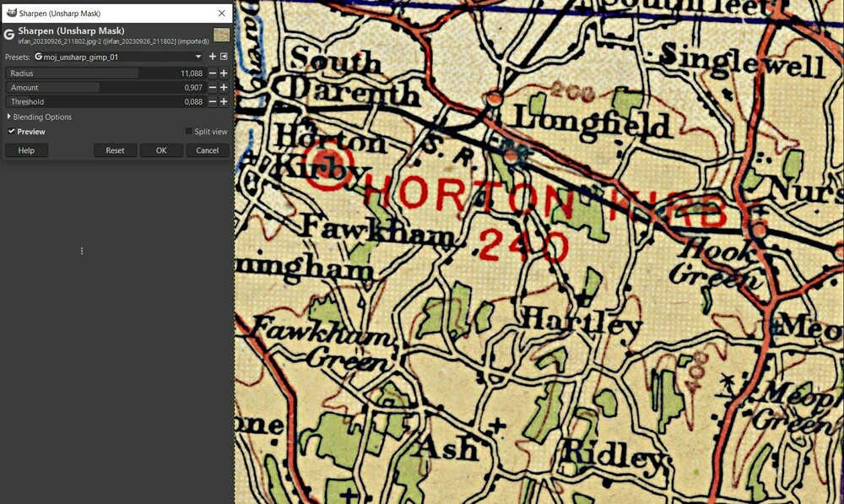
Task: Enable the Split view checkbox
Action: click(x=188, y=132)
